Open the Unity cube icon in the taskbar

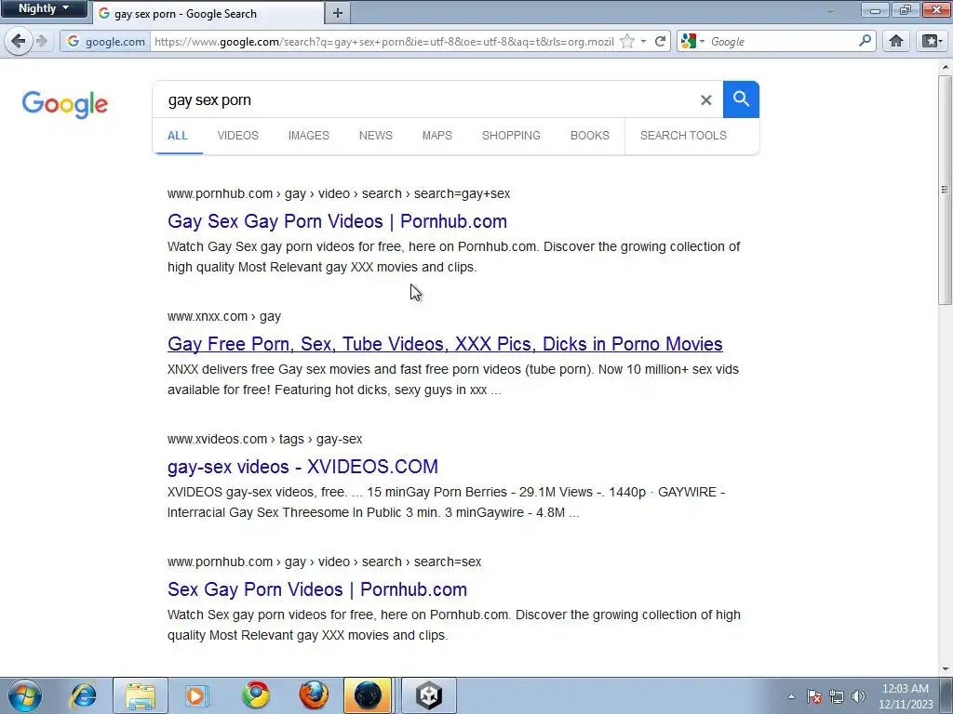coord(428,695)
